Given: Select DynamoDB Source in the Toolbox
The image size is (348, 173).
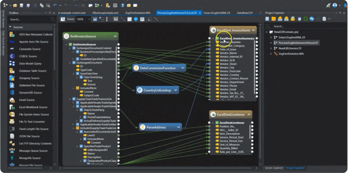Looking at the screenshot, I should pyautogui.click(x=30, y=92).
